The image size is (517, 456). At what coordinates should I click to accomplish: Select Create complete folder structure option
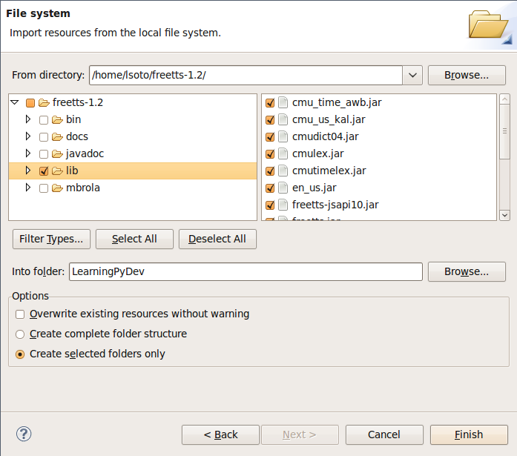(20, 334)
